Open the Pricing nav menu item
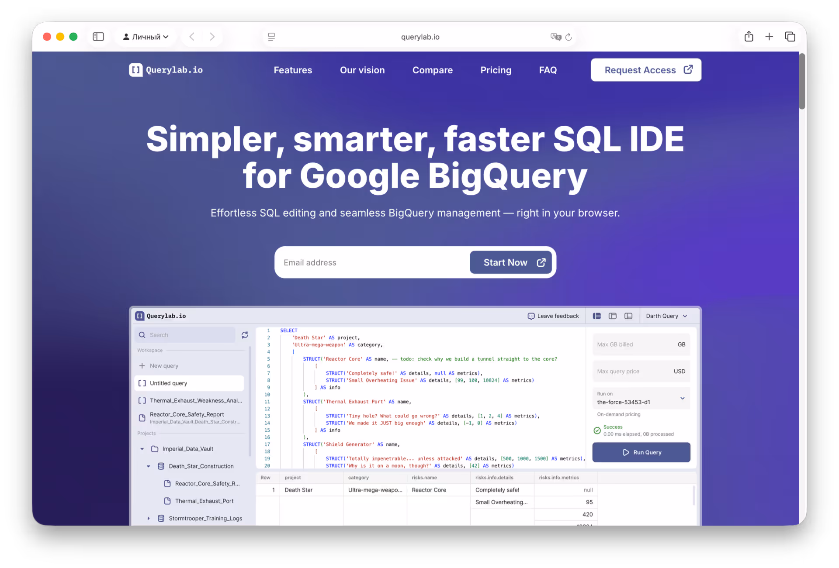Image resolution: width=839 pixels, height=568 pixels. pos(496,70)
